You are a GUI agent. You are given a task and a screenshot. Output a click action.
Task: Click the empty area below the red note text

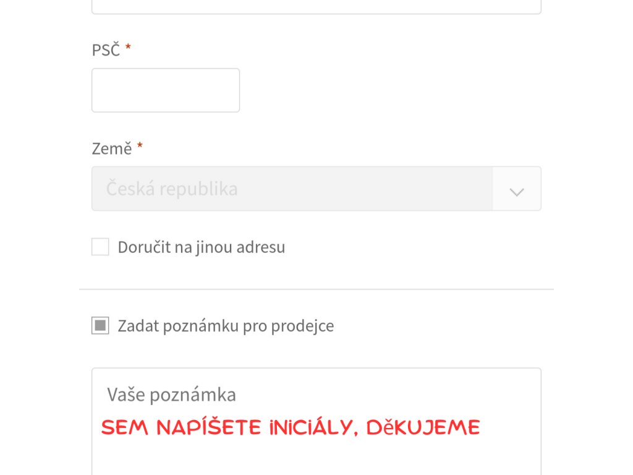316,458
